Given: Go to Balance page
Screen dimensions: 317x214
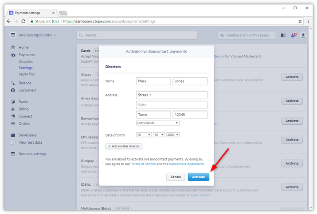Looking at the screenshot, I should pos(25,83).
